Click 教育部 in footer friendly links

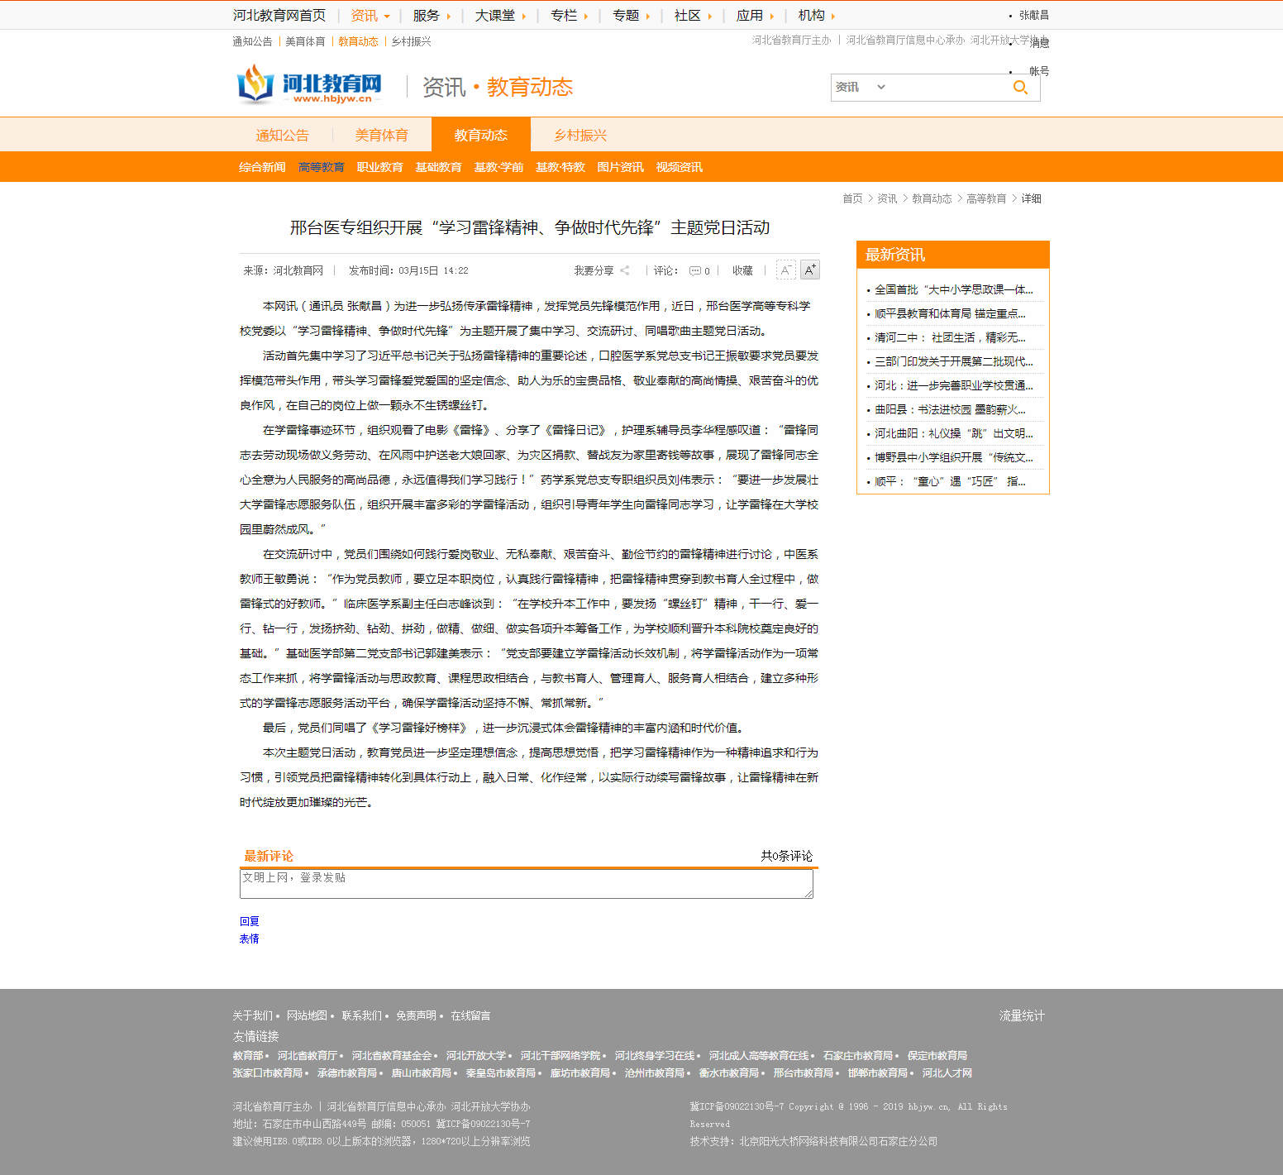[x=247, y=1056]
